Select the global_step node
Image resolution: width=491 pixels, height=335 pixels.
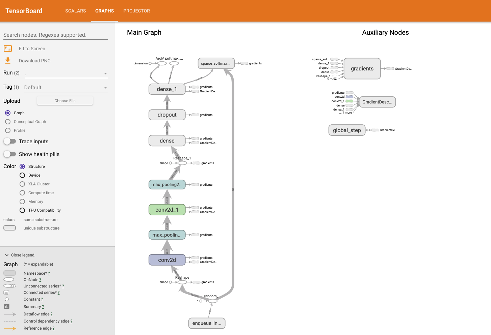pyautogui.click(x=346, y=130)
